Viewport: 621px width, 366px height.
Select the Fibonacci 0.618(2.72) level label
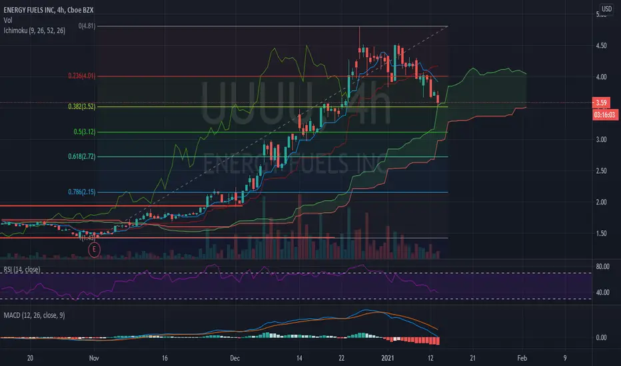coord(81,156)
